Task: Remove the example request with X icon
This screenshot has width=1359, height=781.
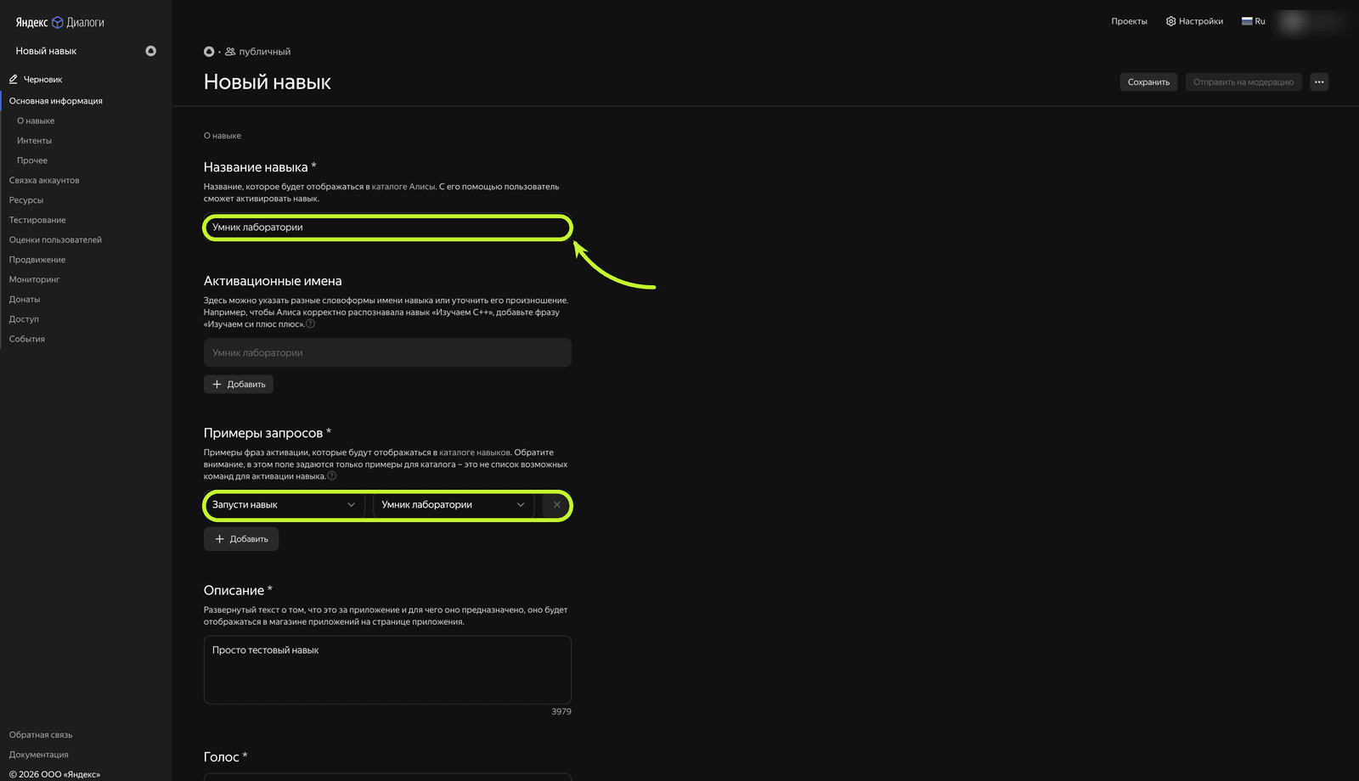Action: [556, 505]
